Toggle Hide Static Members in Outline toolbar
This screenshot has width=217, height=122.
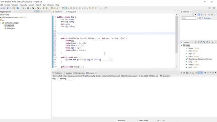coord(207,42)
